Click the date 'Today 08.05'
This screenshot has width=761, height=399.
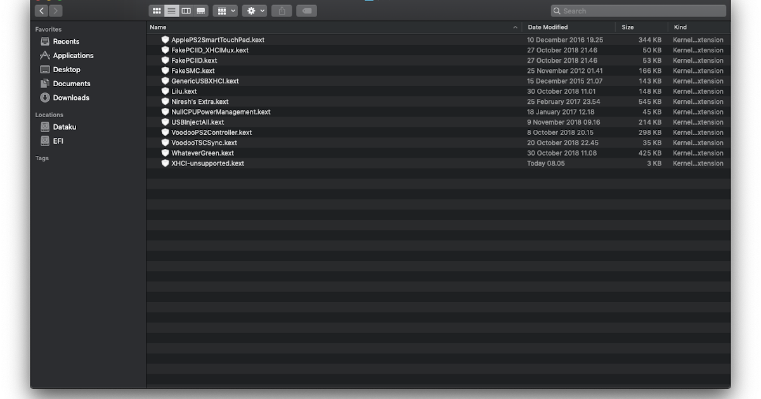pyautogui.click(x=546, y=163)
